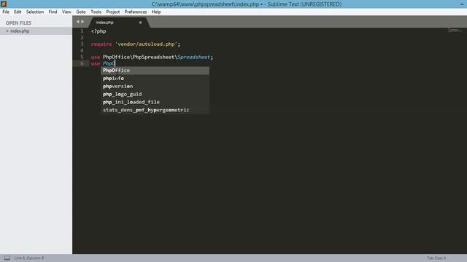Click the <?php opening tag line
The height and width of the screenshot is (262, 467).
[x=99, y=31]
